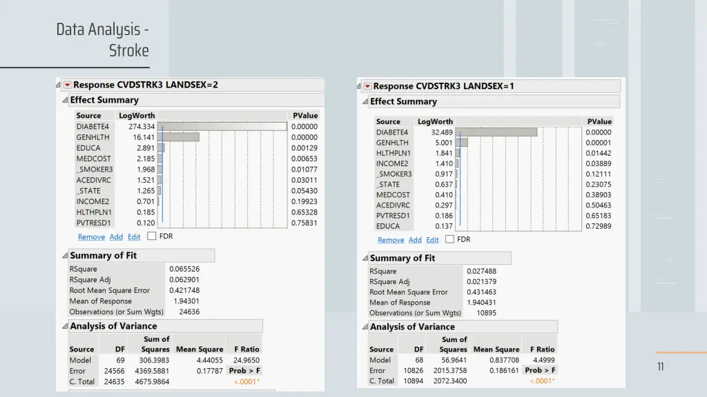The image size is (707, 397).
Task: Click the Edit link in the left Effect Summary
Action: [x=134, y=236]
